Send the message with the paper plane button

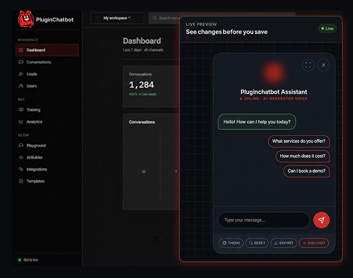pyautogui.click(x=321, y=220)
